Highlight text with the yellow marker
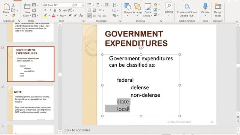 pyautogui.click(x=45, y=15)
